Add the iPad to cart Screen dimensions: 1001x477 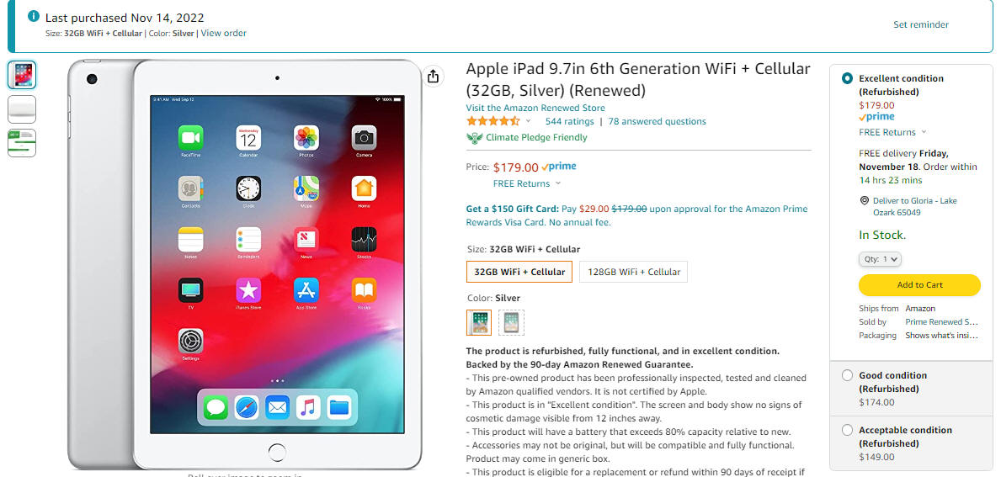[919, 285]
